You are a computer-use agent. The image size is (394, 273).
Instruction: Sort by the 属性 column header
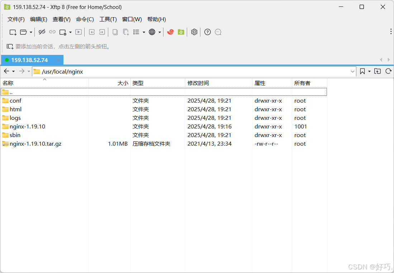272,83
